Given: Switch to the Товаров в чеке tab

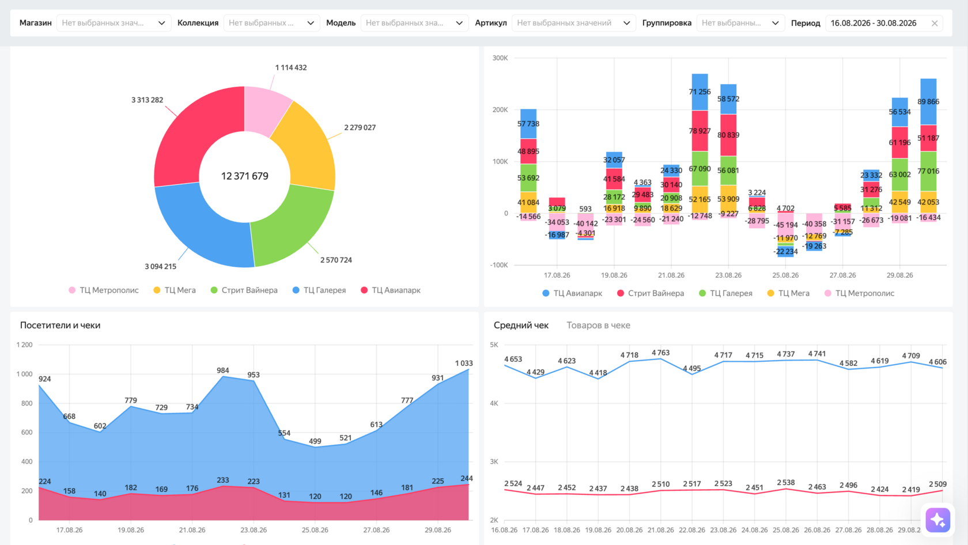Looking at the screenshot, I should [598, 325].
